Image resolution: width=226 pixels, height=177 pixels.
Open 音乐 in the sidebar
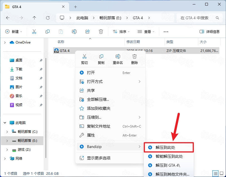click(x=19, y=96)
